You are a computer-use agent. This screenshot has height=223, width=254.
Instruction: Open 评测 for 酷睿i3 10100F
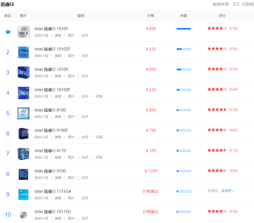99,97
